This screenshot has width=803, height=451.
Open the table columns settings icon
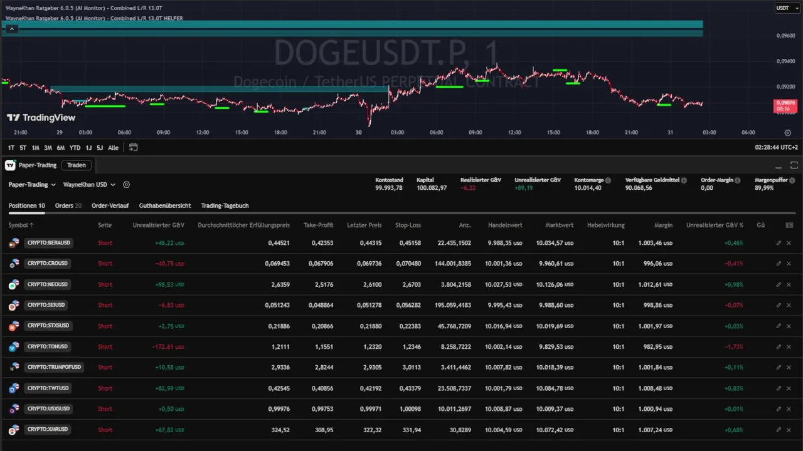(789, 225)
